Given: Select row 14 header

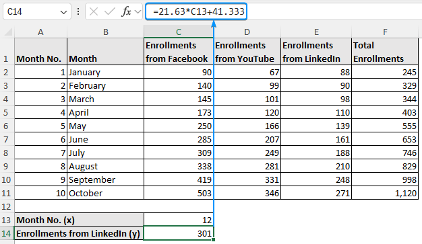Looking at the screenshot, I should click(7, 233).
